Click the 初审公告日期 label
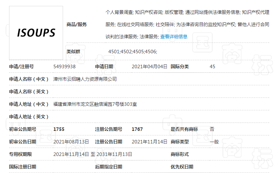Viewport: 278px width, 173px height. pos(23,142)
